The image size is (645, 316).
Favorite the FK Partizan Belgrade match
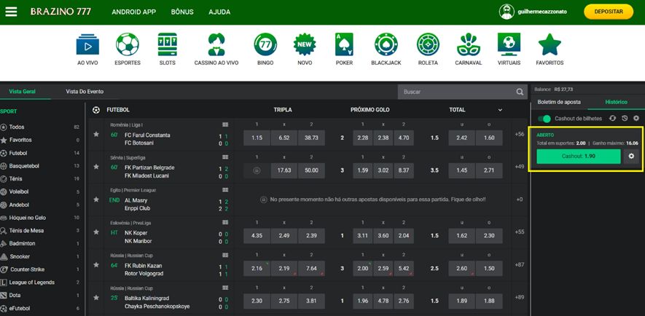click(96, 167)
